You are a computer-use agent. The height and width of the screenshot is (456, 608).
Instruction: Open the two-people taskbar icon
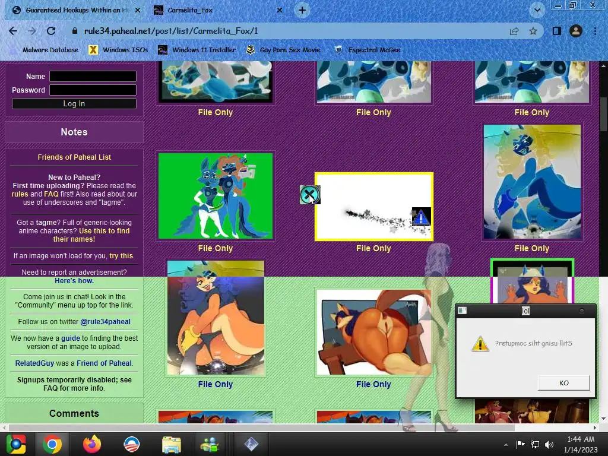point(210,444)
